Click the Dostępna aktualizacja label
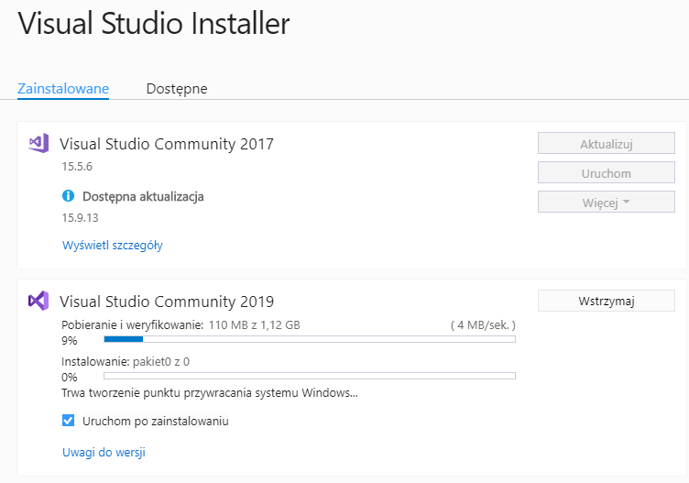689x483 pixels. pyautogui.click(x=143, y=196)
